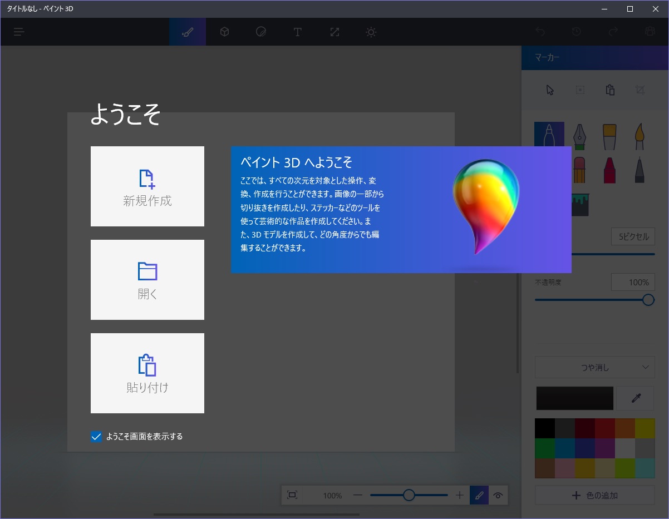The height and width of the screenshot is (519, 669).
Task: Open the History clock icon
Action: click(577, 32)
